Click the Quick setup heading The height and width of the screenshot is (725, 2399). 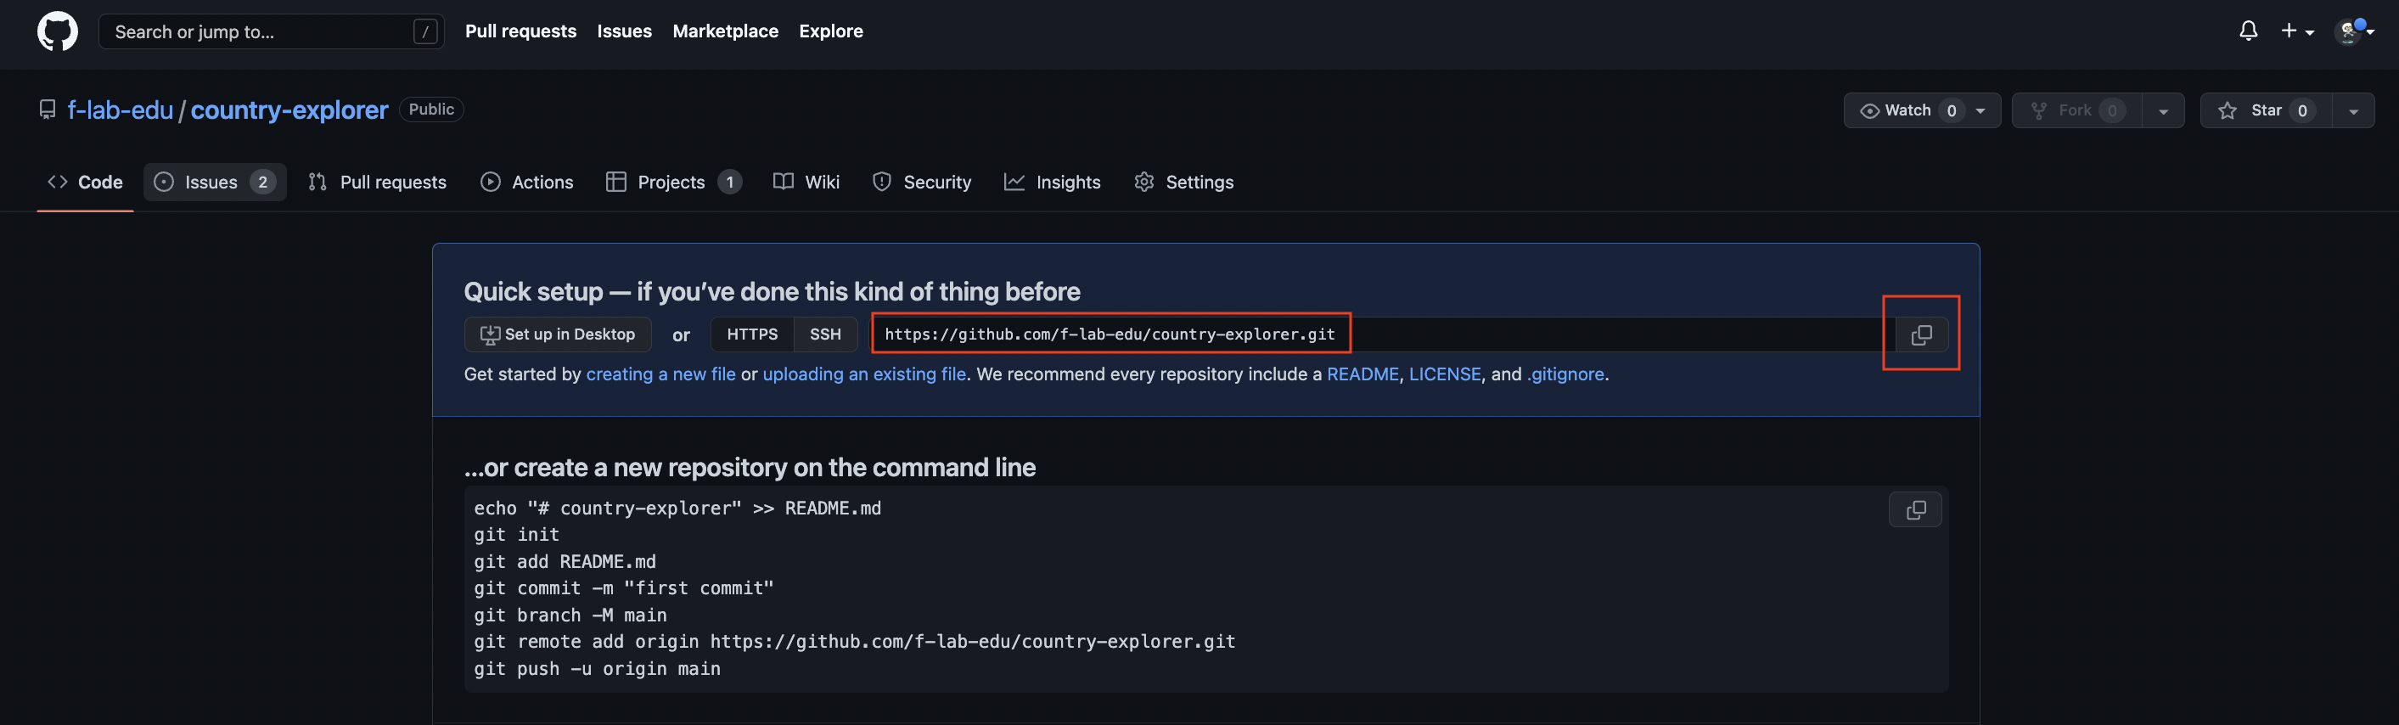772,292
